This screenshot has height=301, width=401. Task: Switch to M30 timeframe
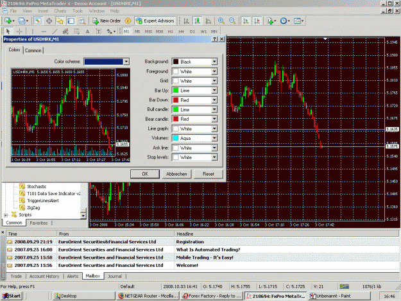click(x=159, y=31)
